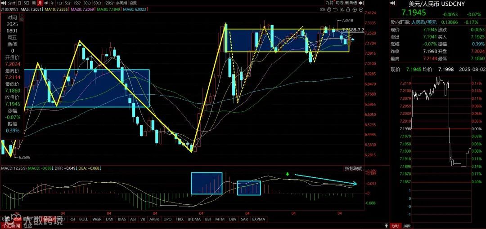Click the 均线 moving average button

[339, 3]
